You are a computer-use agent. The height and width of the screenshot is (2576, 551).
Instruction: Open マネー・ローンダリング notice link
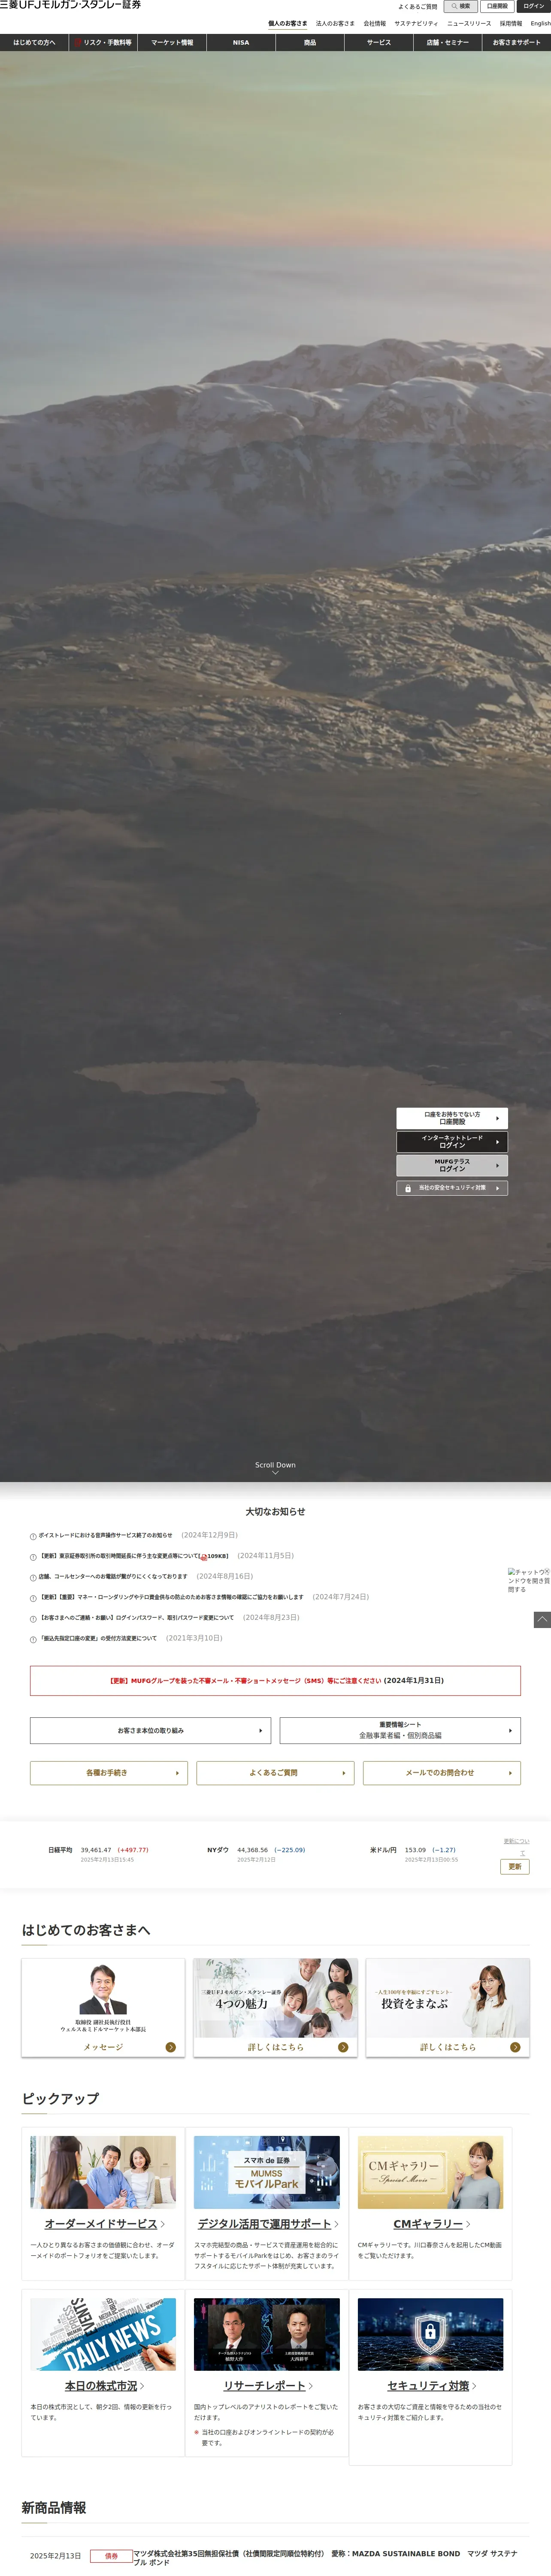pyautogui.click(x=171, y=1597)
